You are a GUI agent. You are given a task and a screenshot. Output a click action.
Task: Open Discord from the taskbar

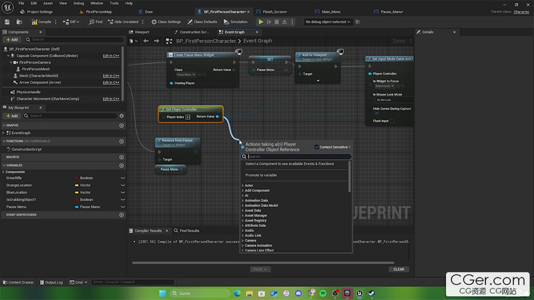coord(299,293)
